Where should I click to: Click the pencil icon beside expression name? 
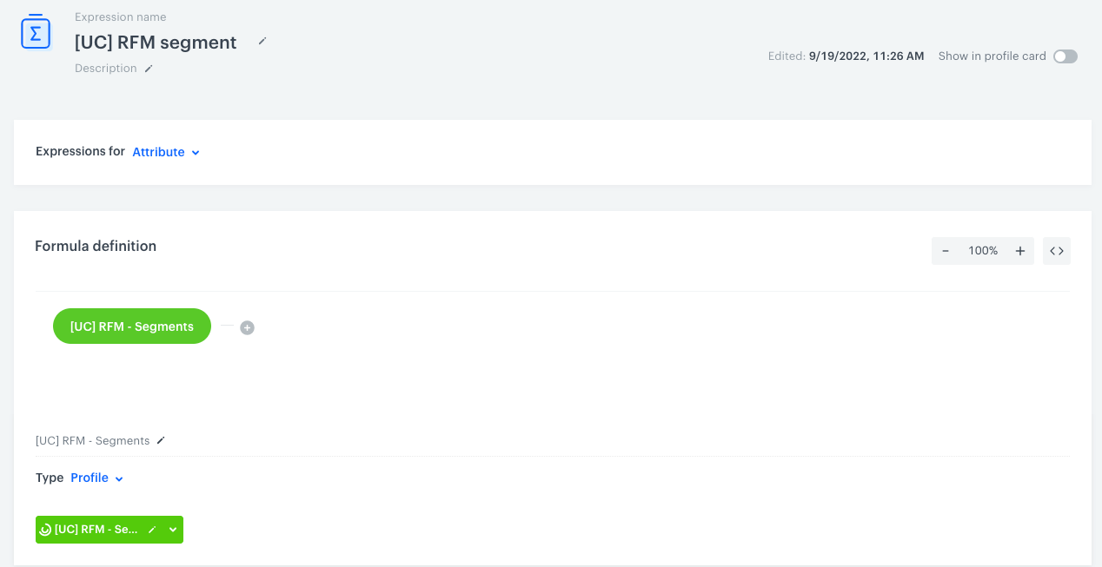[262, 42]
